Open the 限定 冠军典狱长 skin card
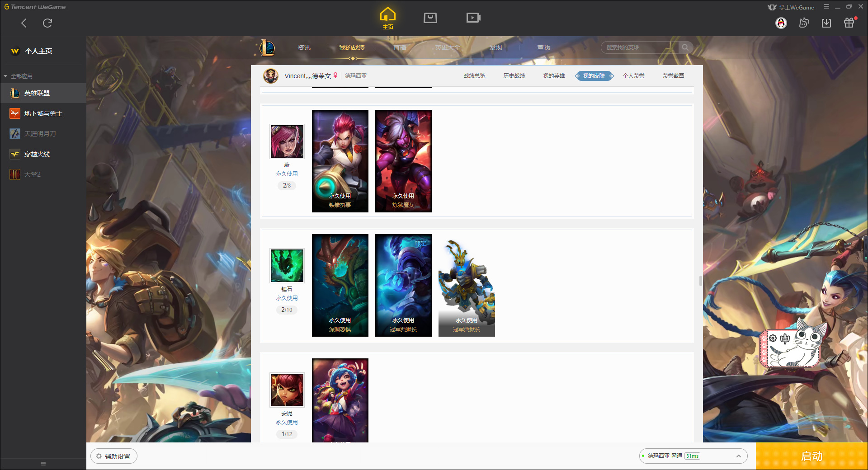 (403, 285)
